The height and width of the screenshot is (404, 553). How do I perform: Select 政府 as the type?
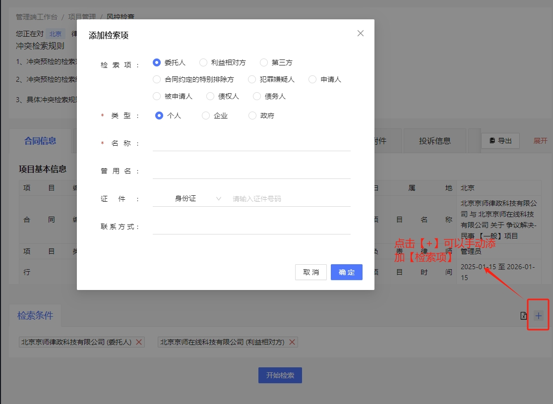tap(252, 115)
